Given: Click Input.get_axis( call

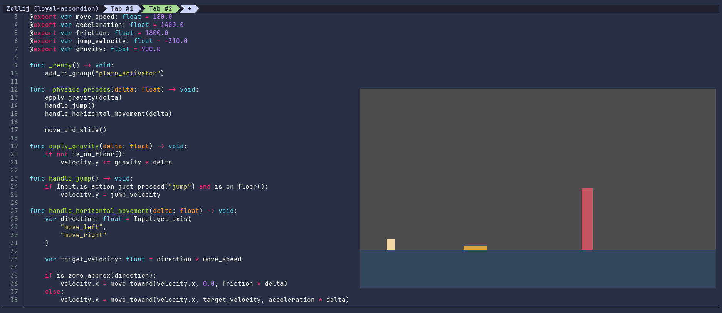Looking at the screenshot, I should (x=163, y=219).
